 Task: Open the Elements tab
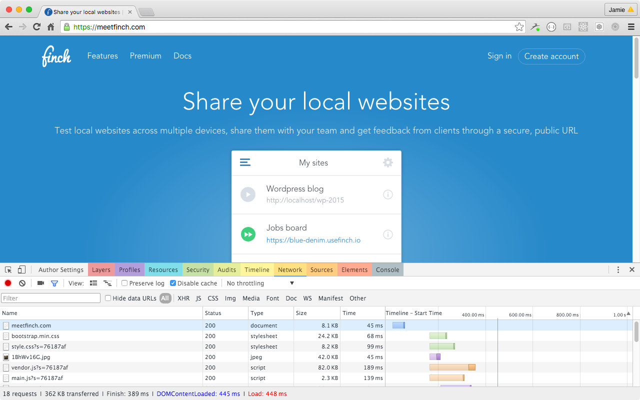pos(354,269)
